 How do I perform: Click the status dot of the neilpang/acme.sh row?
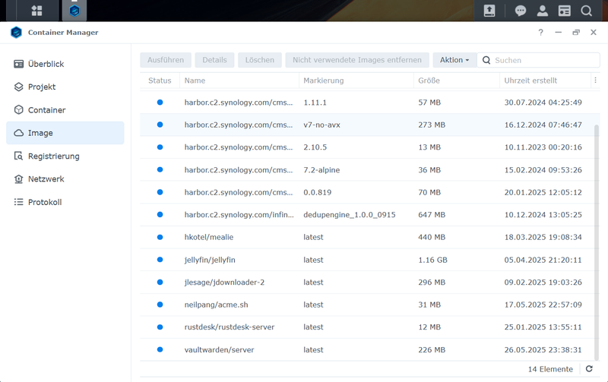pos(160,305)
